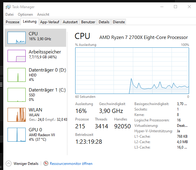Open the Optionen menu

[x=25, y=14]
